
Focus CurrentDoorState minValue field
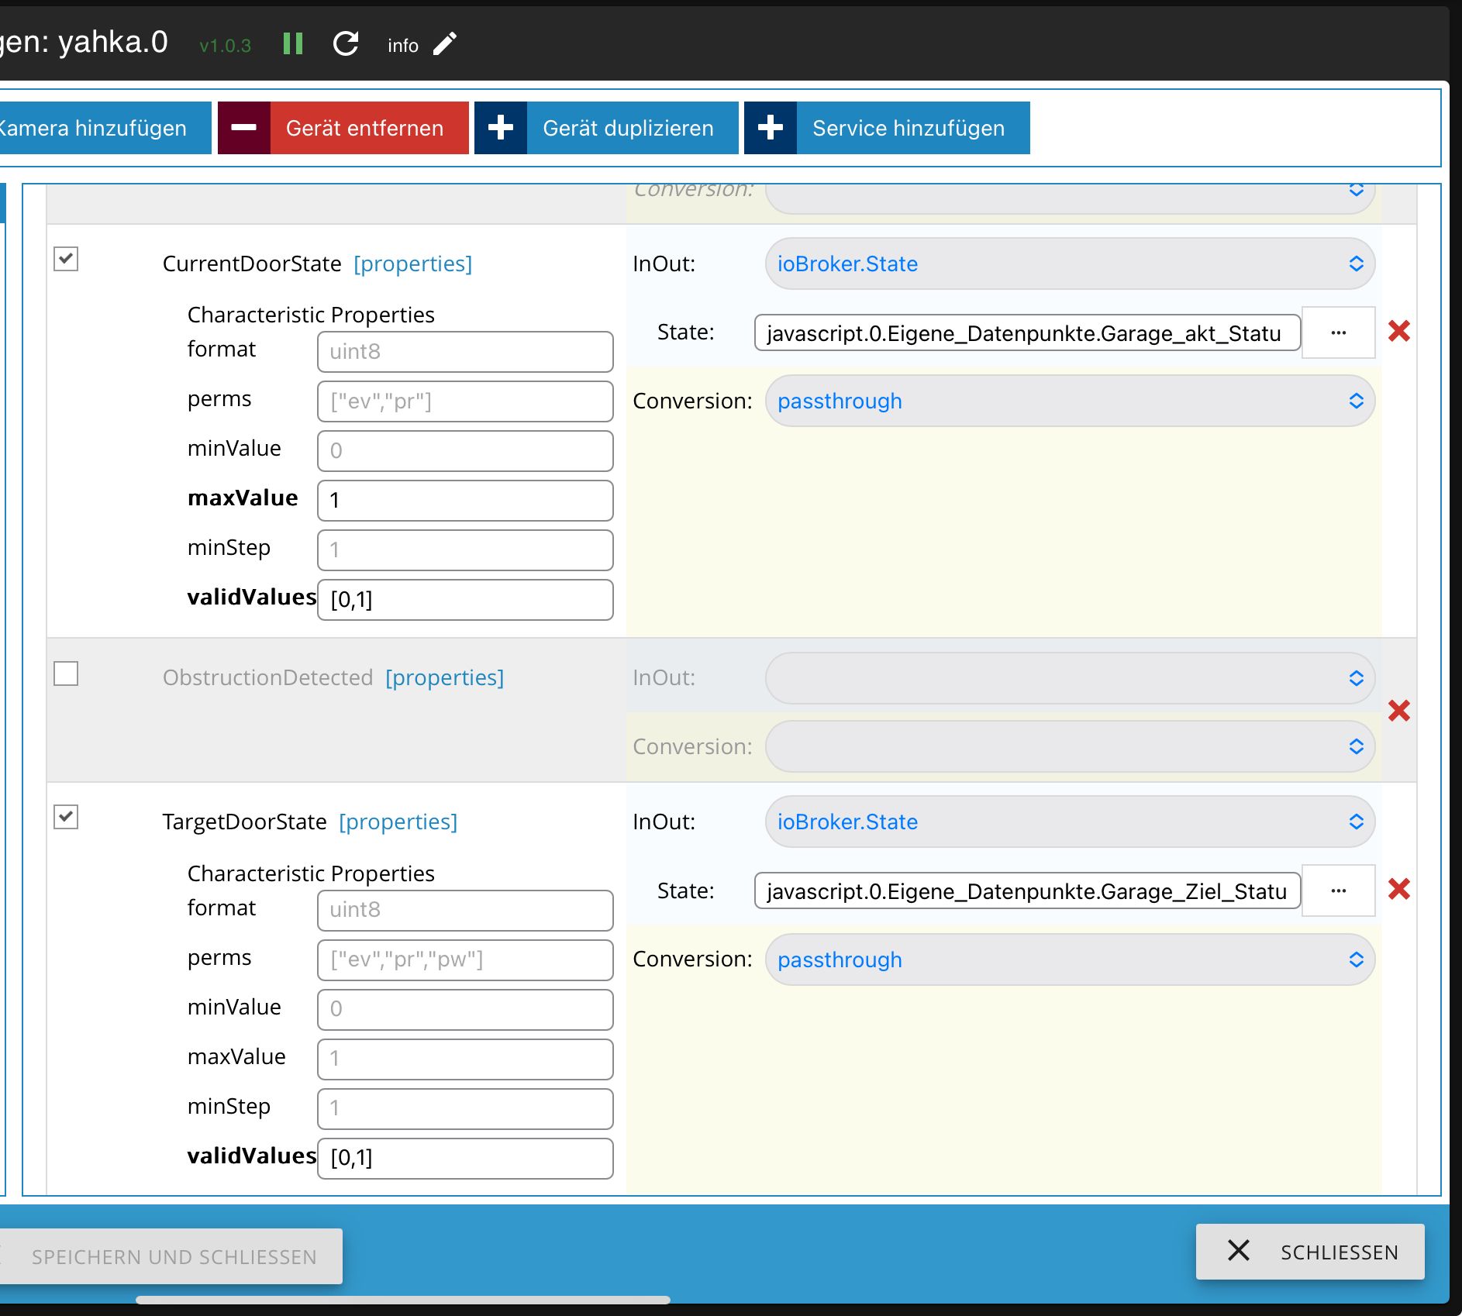(x=465, y=451)
